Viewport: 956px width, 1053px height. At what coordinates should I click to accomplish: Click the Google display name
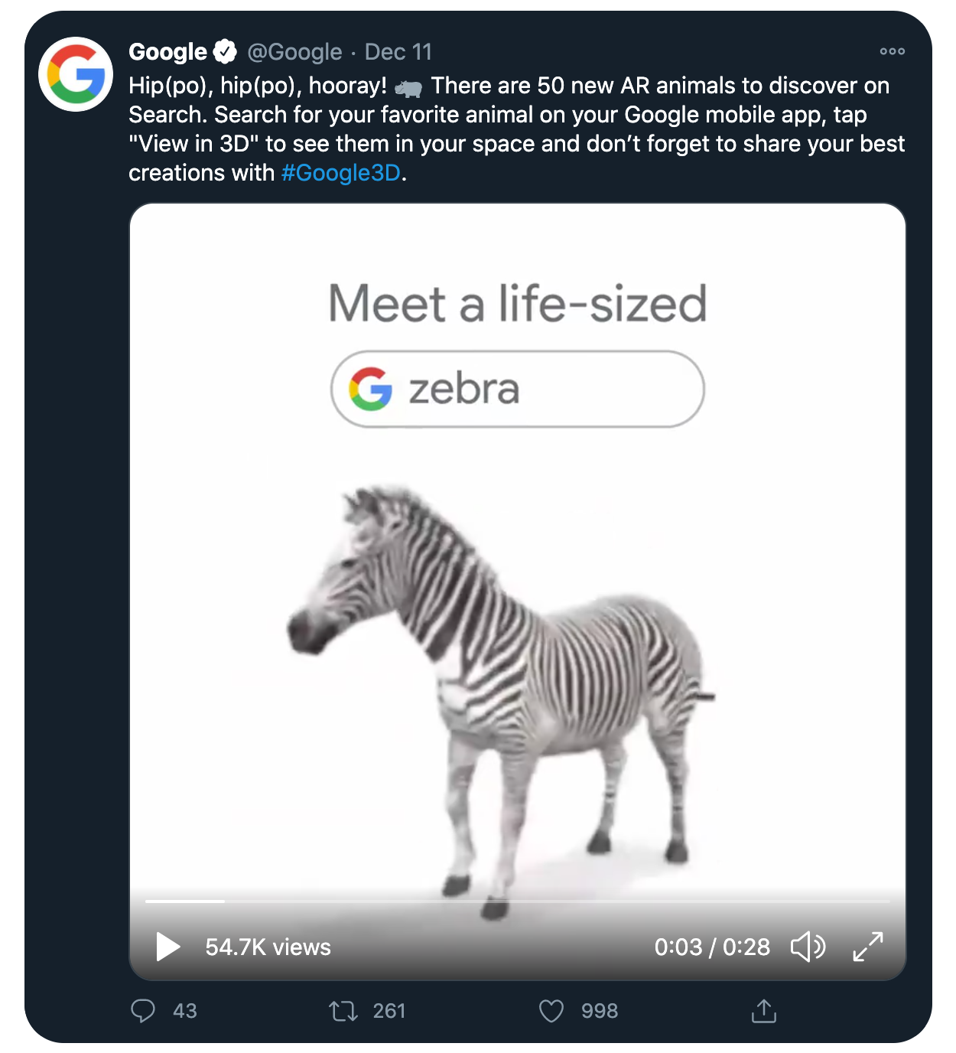coord(167,51)
